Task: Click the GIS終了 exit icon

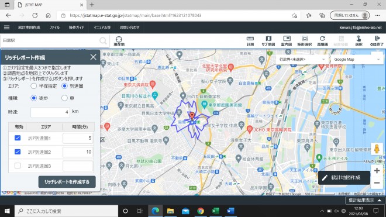Action: click(377, 41)
